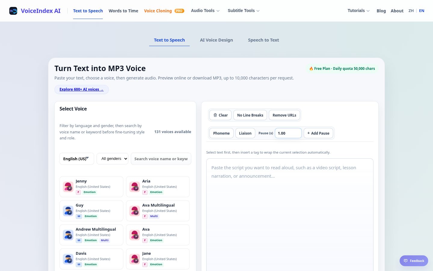433x271 pixels.
Task: Click the Free Plan daily quota badge
Action: click(342, 69)
